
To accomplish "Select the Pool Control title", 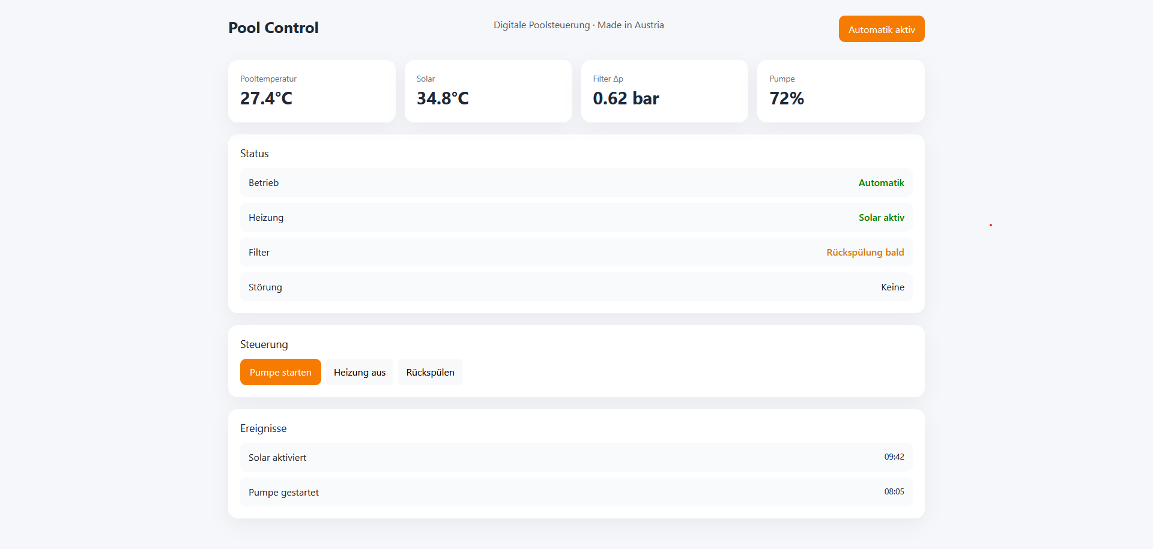I will tap(273, 28).
